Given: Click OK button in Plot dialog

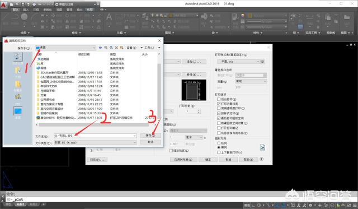Looking at the screenshot, I should pos(208,160).
